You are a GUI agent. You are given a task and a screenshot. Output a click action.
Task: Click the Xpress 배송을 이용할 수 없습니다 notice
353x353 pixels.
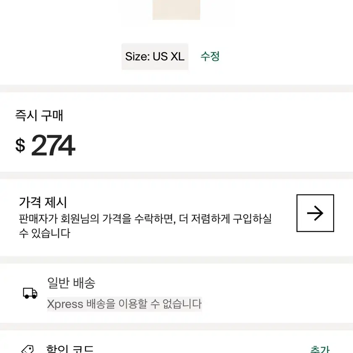pos(124,304)
